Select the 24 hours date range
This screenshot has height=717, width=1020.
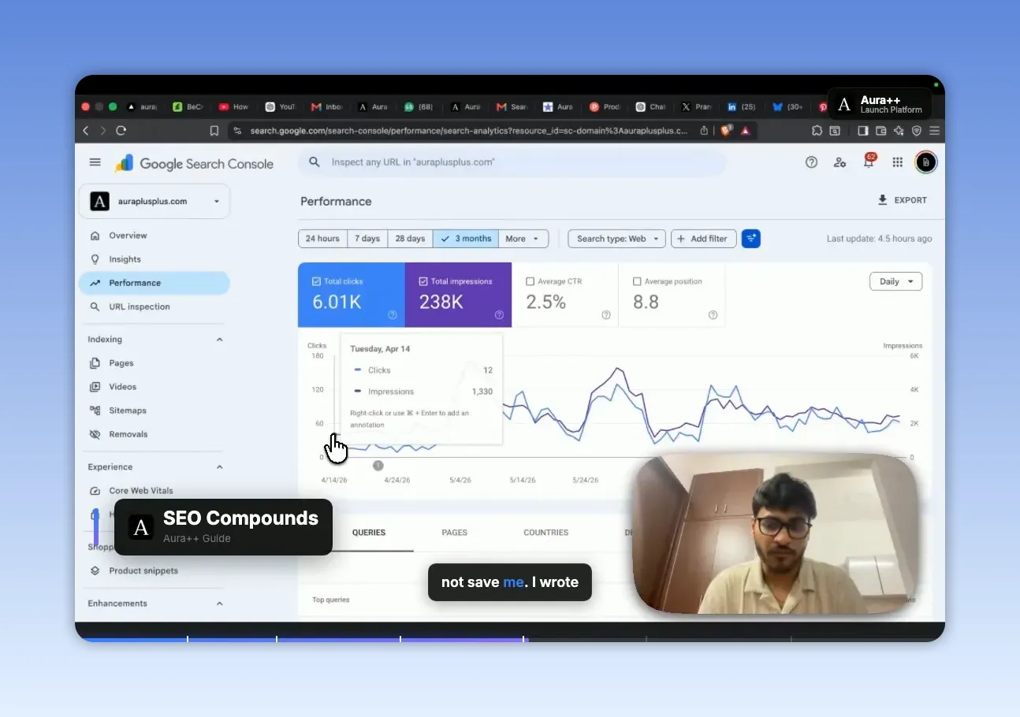point(322,239)
